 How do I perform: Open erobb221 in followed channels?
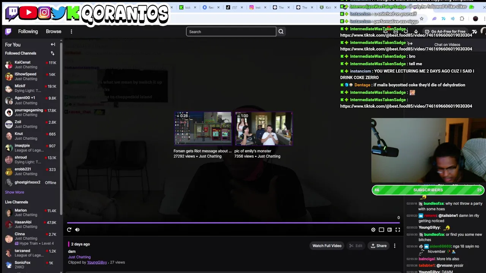pyautogui.click(x=31, y=171)
